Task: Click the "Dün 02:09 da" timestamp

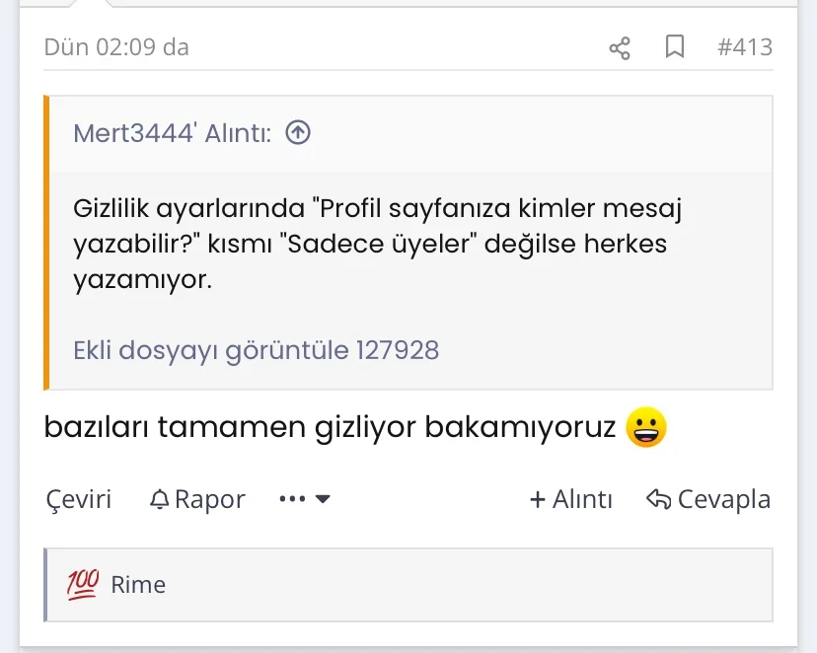Action: point(116,47)
